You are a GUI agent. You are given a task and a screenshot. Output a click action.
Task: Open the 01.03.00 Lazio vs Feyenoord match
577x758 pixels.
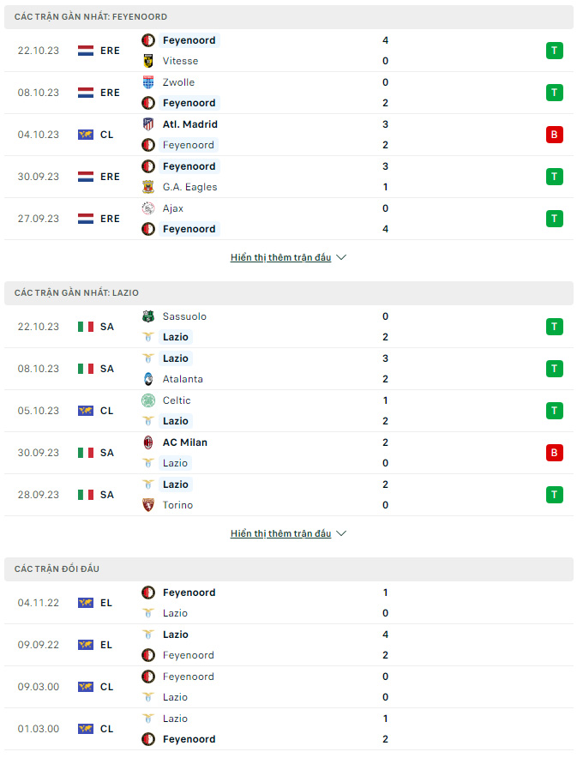click(288, 729)
